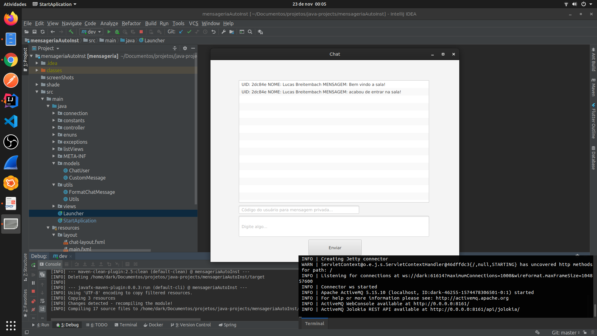Collapse the models folder in tree
Image resolution: width=597 pixels, height=336 pixels.
(53, 163)
